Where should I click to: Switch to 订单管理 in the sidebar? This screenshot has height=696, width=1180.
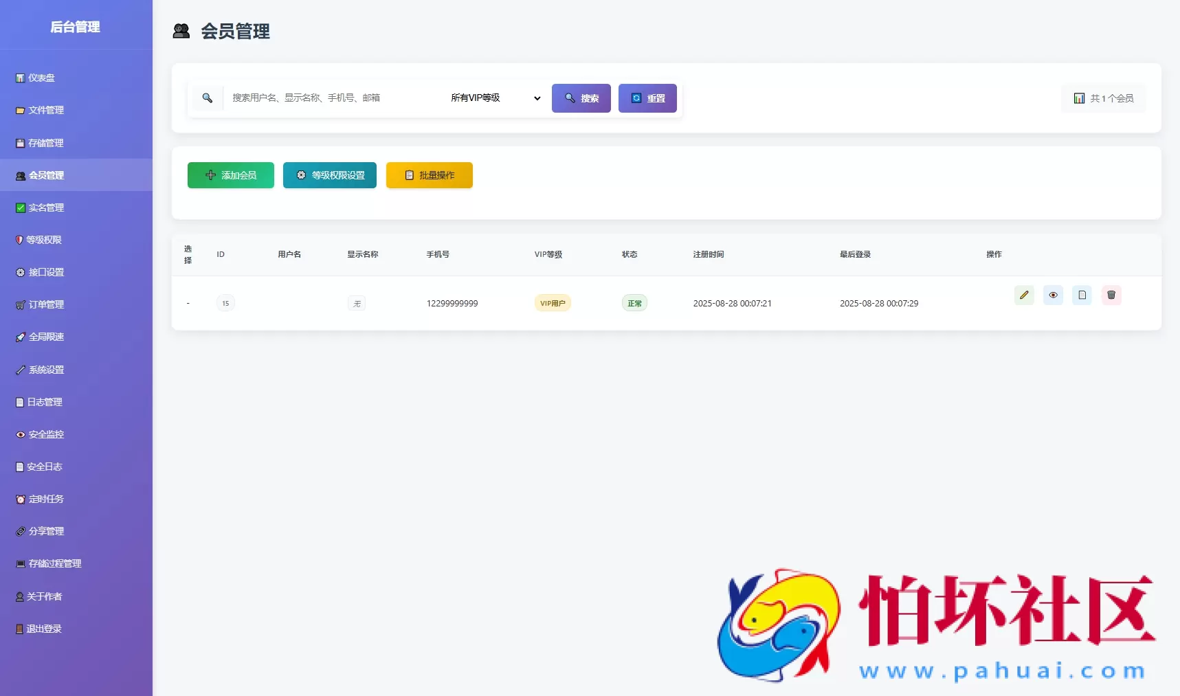[x=45, y=304]
